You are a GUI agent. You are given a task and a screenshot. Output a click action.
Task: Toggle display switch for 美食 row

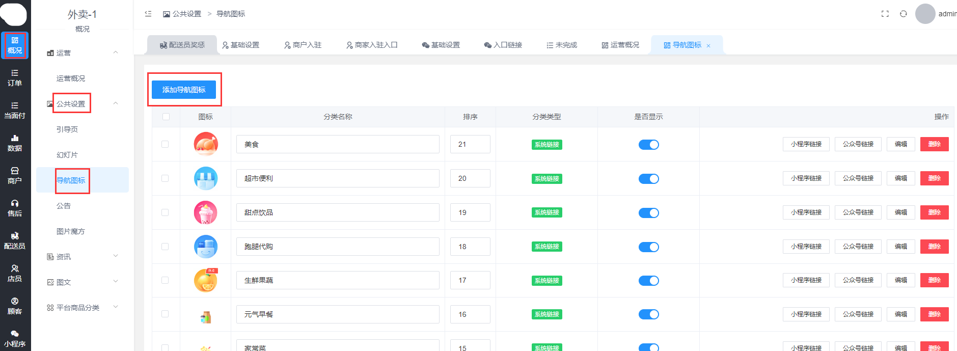click(648, 145)
